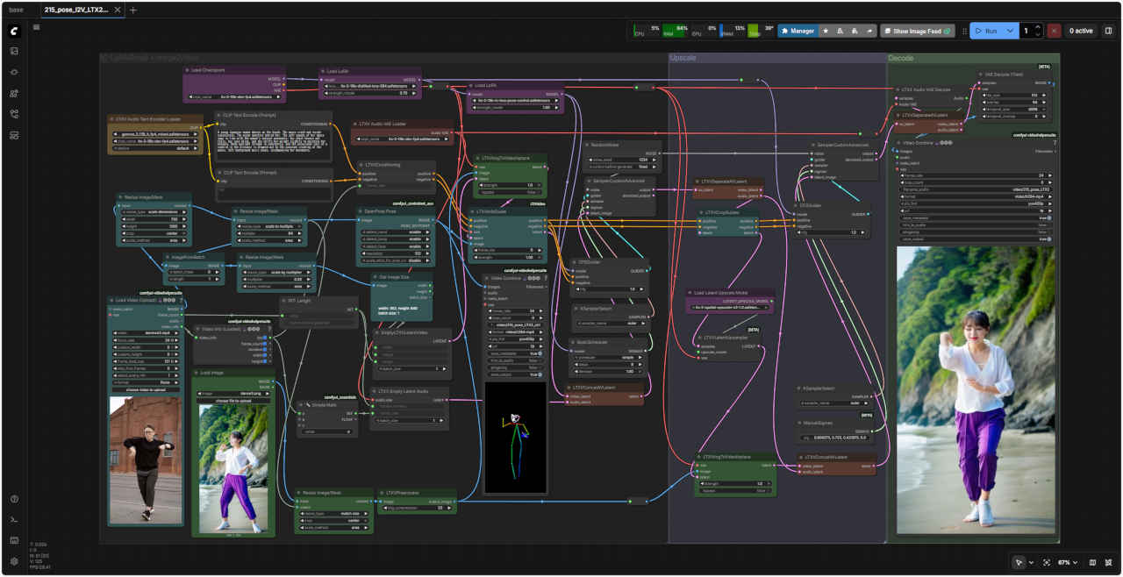Screen dimensions: 1123x577
Task: Expand the select-mode cursor dropdown chevron
Action: coord(1031,562)
